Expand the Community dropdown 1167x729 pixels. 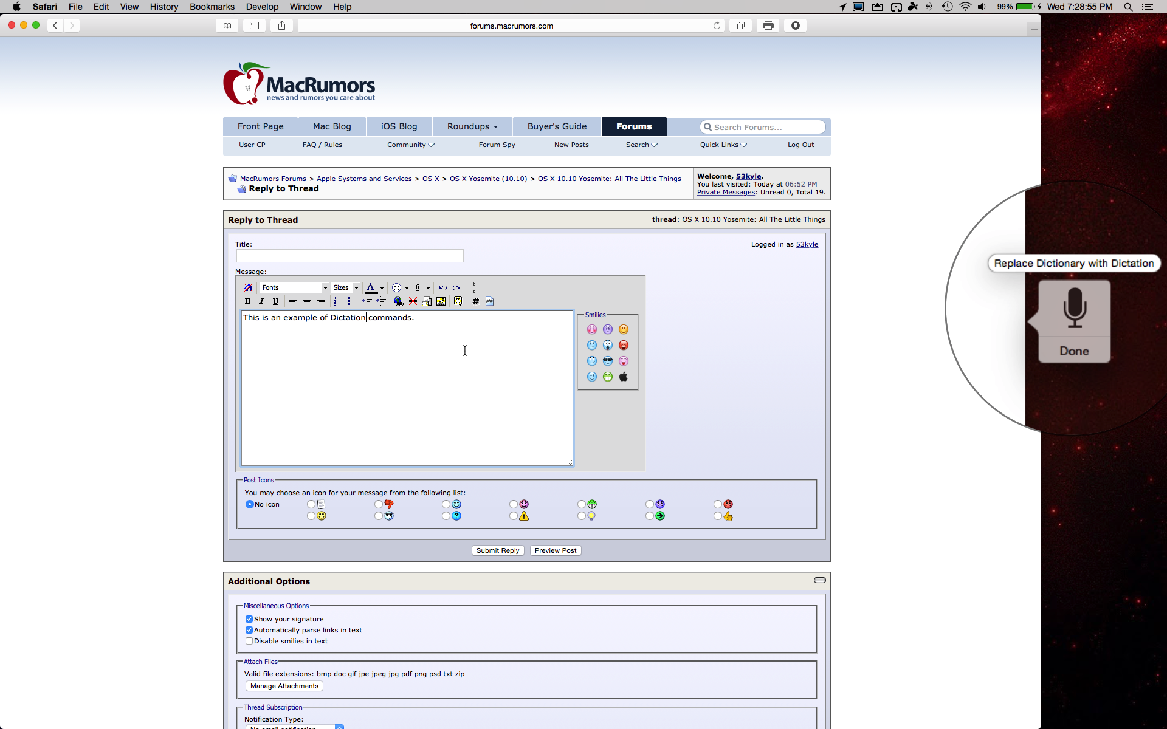point(411,145)
